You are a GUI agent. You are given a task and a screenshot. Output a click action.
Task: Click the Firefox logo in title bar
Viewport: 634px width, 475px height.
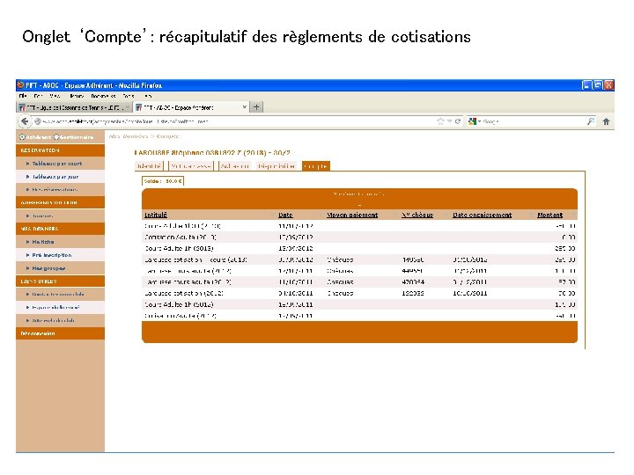coord(20,85)
